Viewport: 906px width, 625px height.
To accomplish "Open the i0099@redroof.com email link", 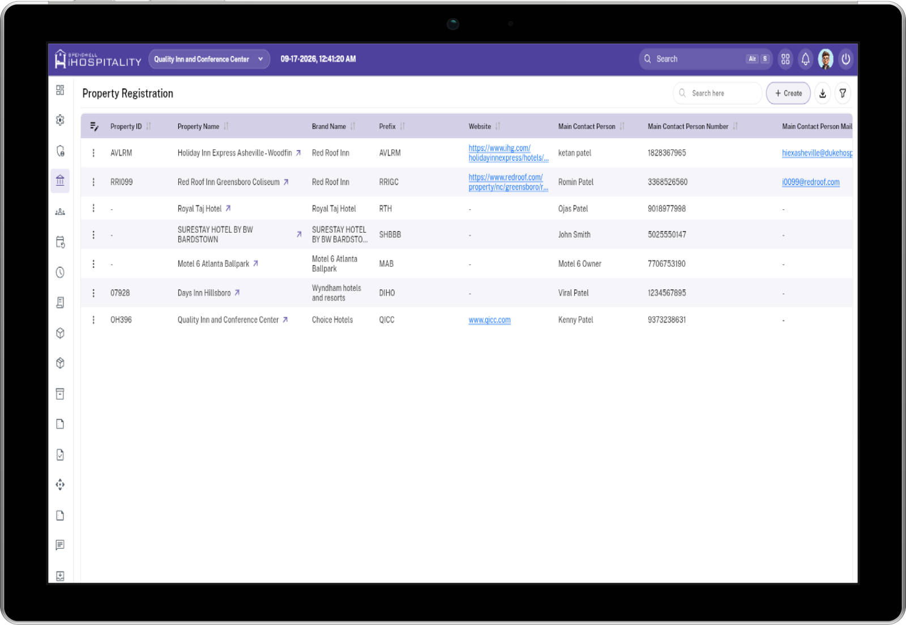I will (811, 182).
